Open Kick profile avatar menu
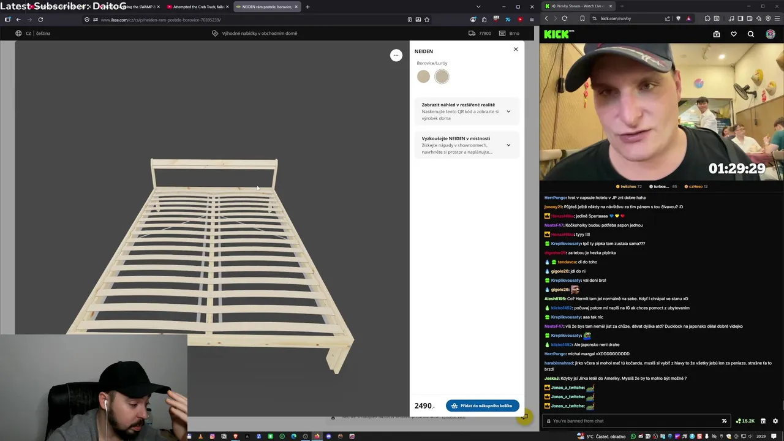The width and height of the screenshot is (784, 441). click(x=771, y=34)
